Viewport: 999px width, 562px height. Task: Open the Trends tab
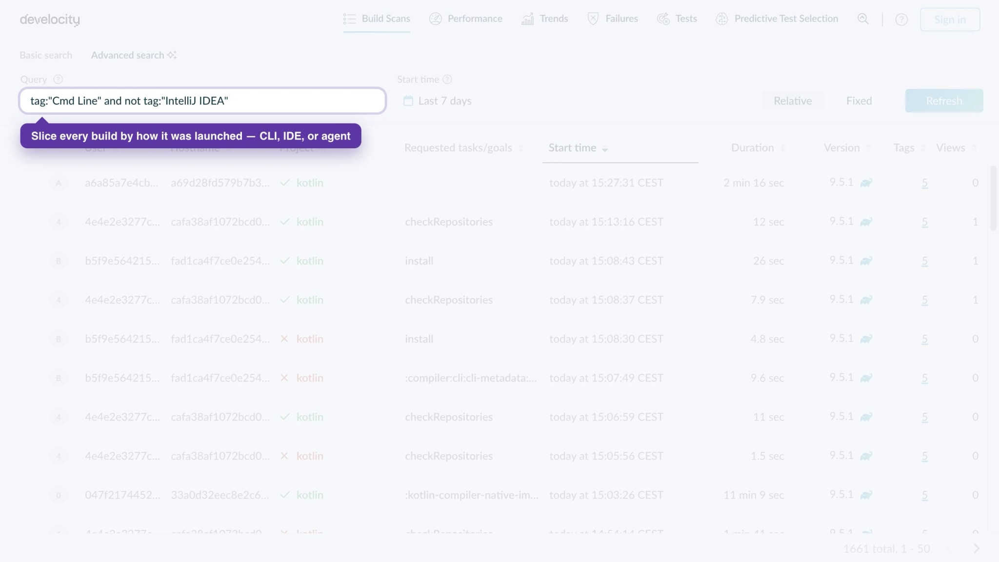[544, 19]
